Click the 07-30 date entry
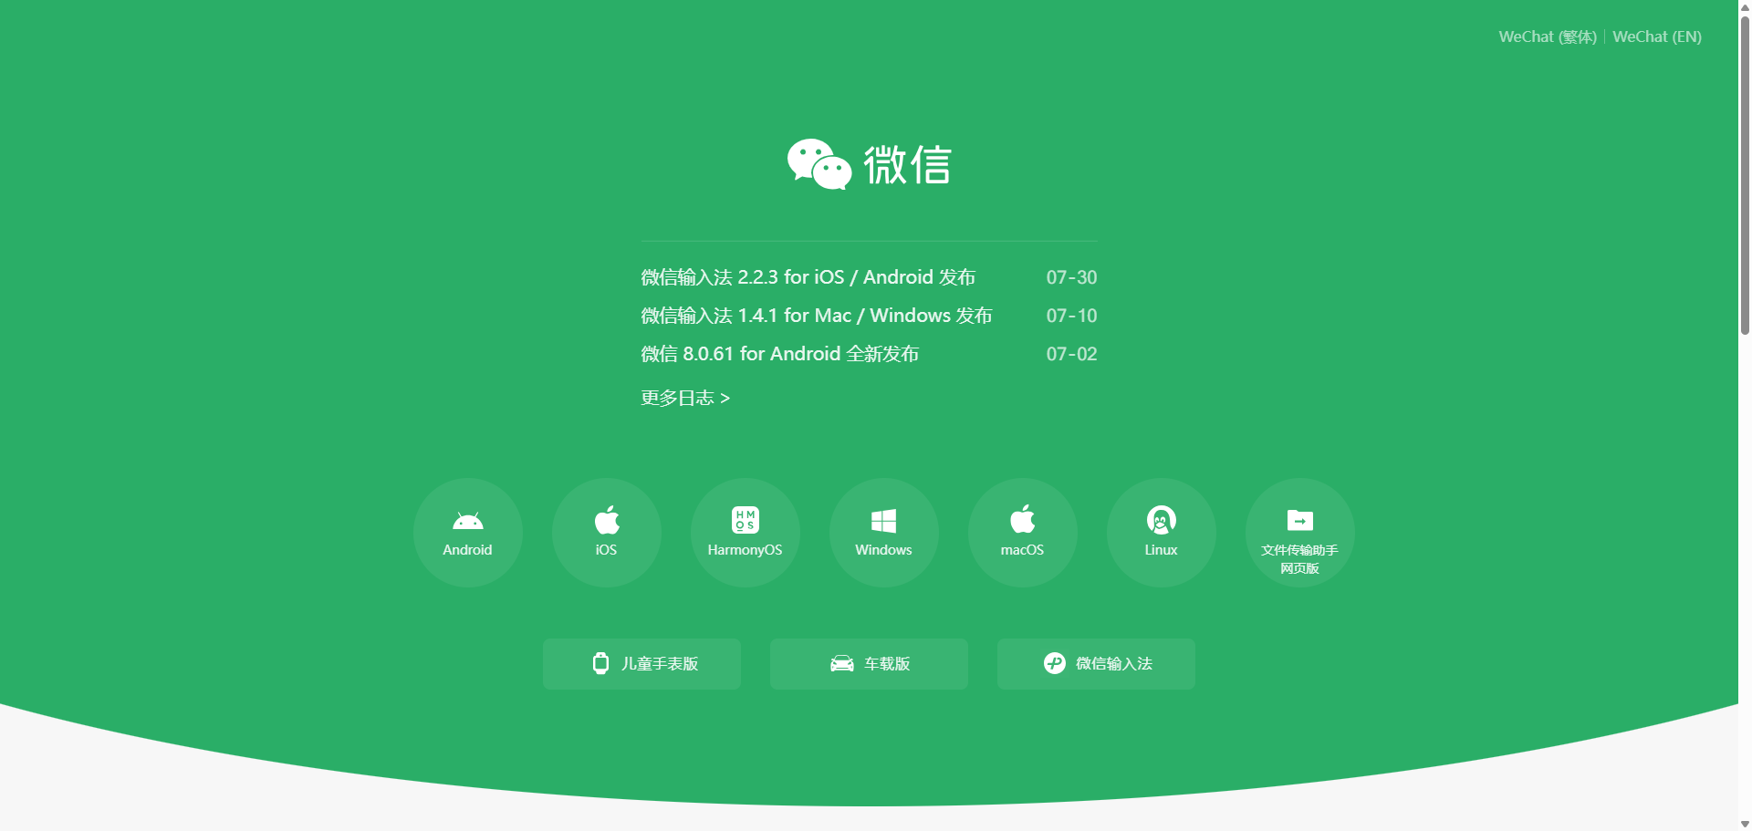The image size is (1752, 831). (x=1071, y=277)
